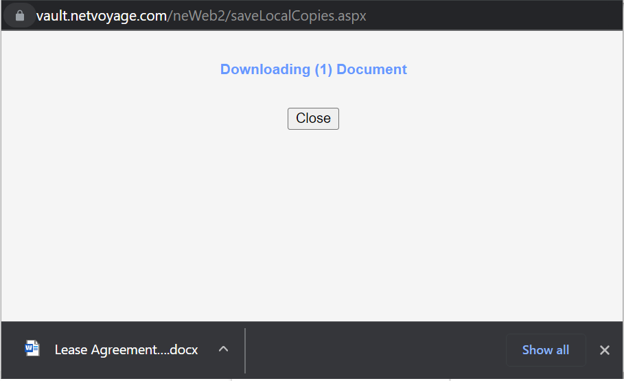Click the vertical divider in downloads bar

click(x=245, y=350)
